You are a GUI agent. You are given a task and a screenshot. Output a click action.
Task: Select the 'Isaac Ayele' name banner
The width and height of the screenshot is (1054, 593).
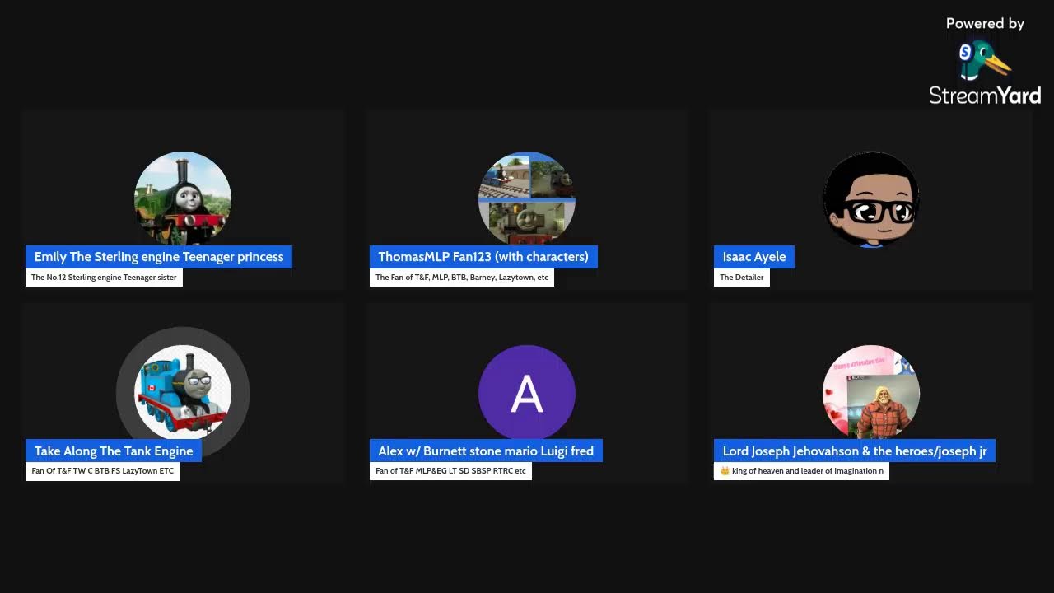click(754, 257)
